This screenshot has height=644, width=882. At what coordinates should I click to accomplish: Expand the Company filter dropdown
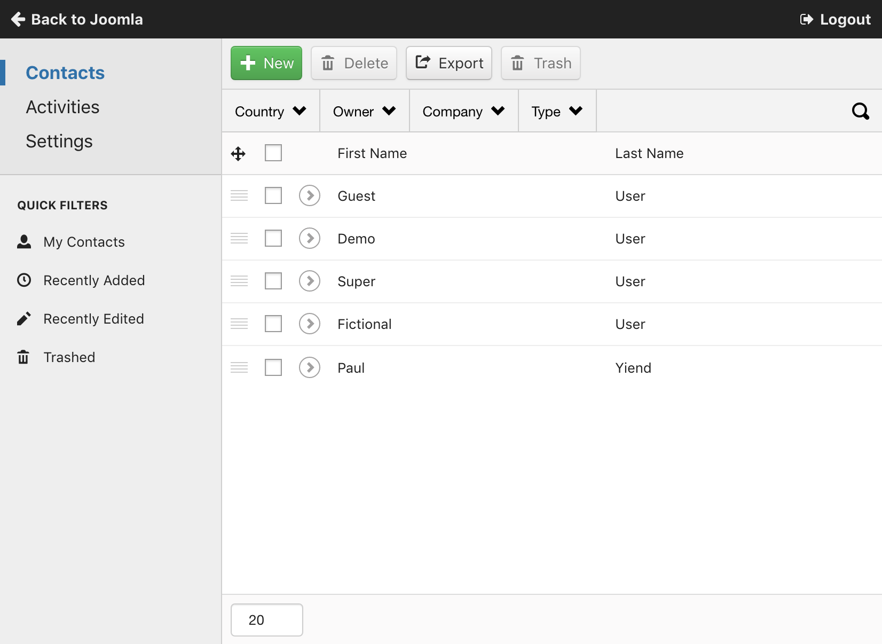click(x=463, y=111)
